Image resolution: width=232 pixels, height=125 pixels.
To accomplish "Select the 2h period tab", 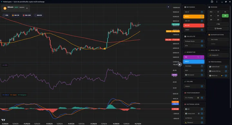I will (x=225, y=12).
